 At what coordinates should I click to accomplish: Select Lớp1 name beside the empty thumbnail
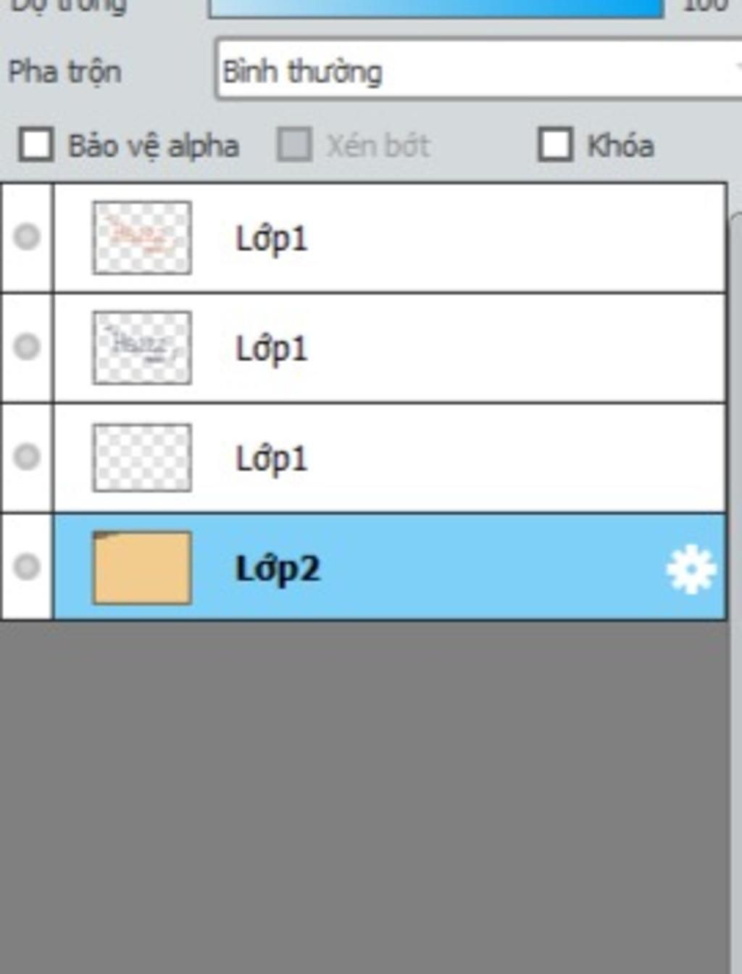(272, 459)
